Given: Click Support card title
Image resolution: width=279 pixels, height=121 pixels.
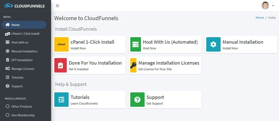Looking at the screenshot, I should tap(155, 97).
